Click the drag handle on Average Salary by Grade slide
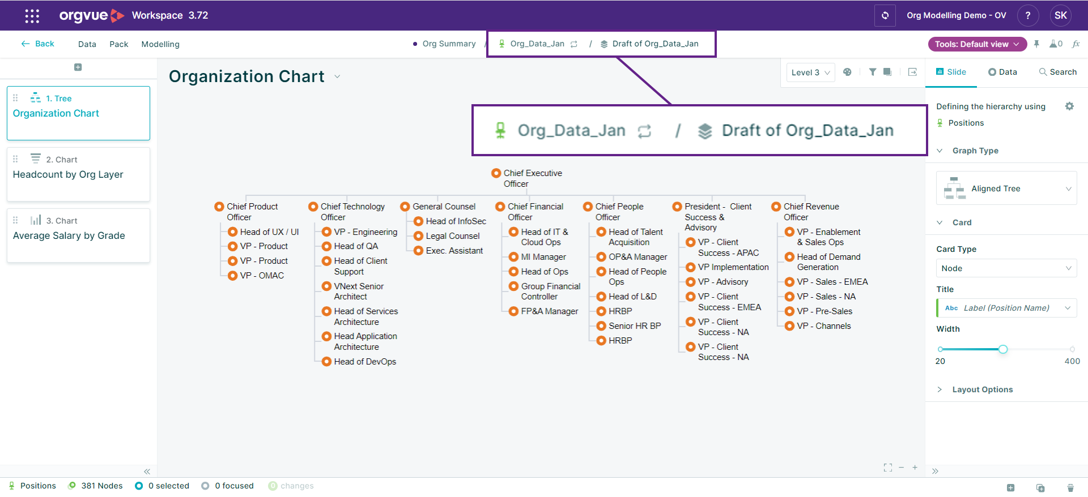The width and height of the screenshot is (1088, 497). pyautogui.click(x=15, y=220)
